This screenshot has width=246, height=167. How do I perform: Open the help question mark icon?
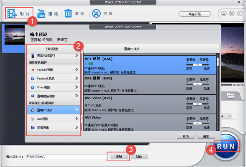point(240,14)
